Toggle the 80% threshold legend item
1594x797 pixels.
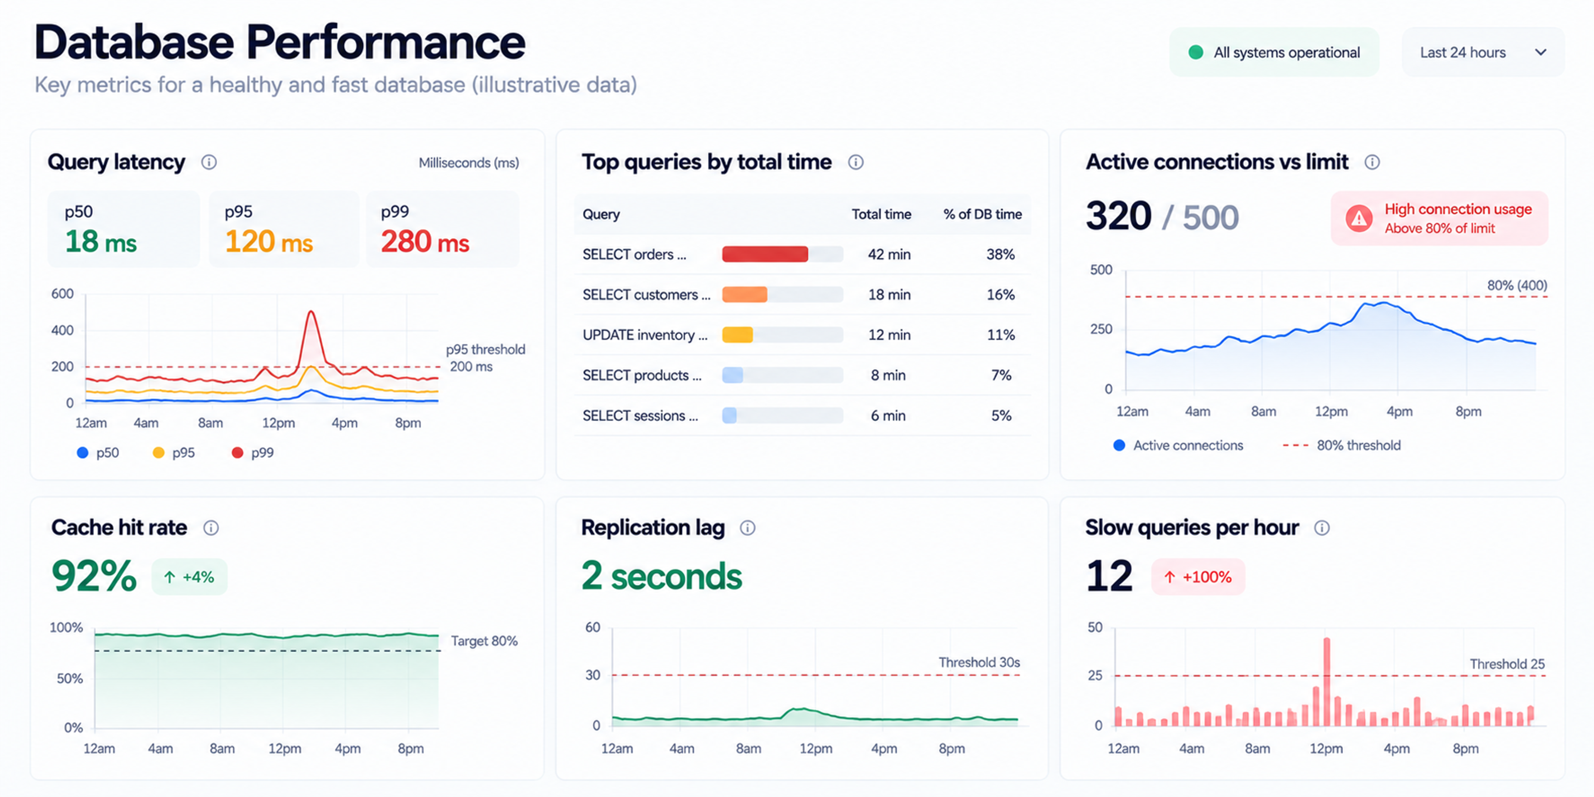[x=1342, y=445]
